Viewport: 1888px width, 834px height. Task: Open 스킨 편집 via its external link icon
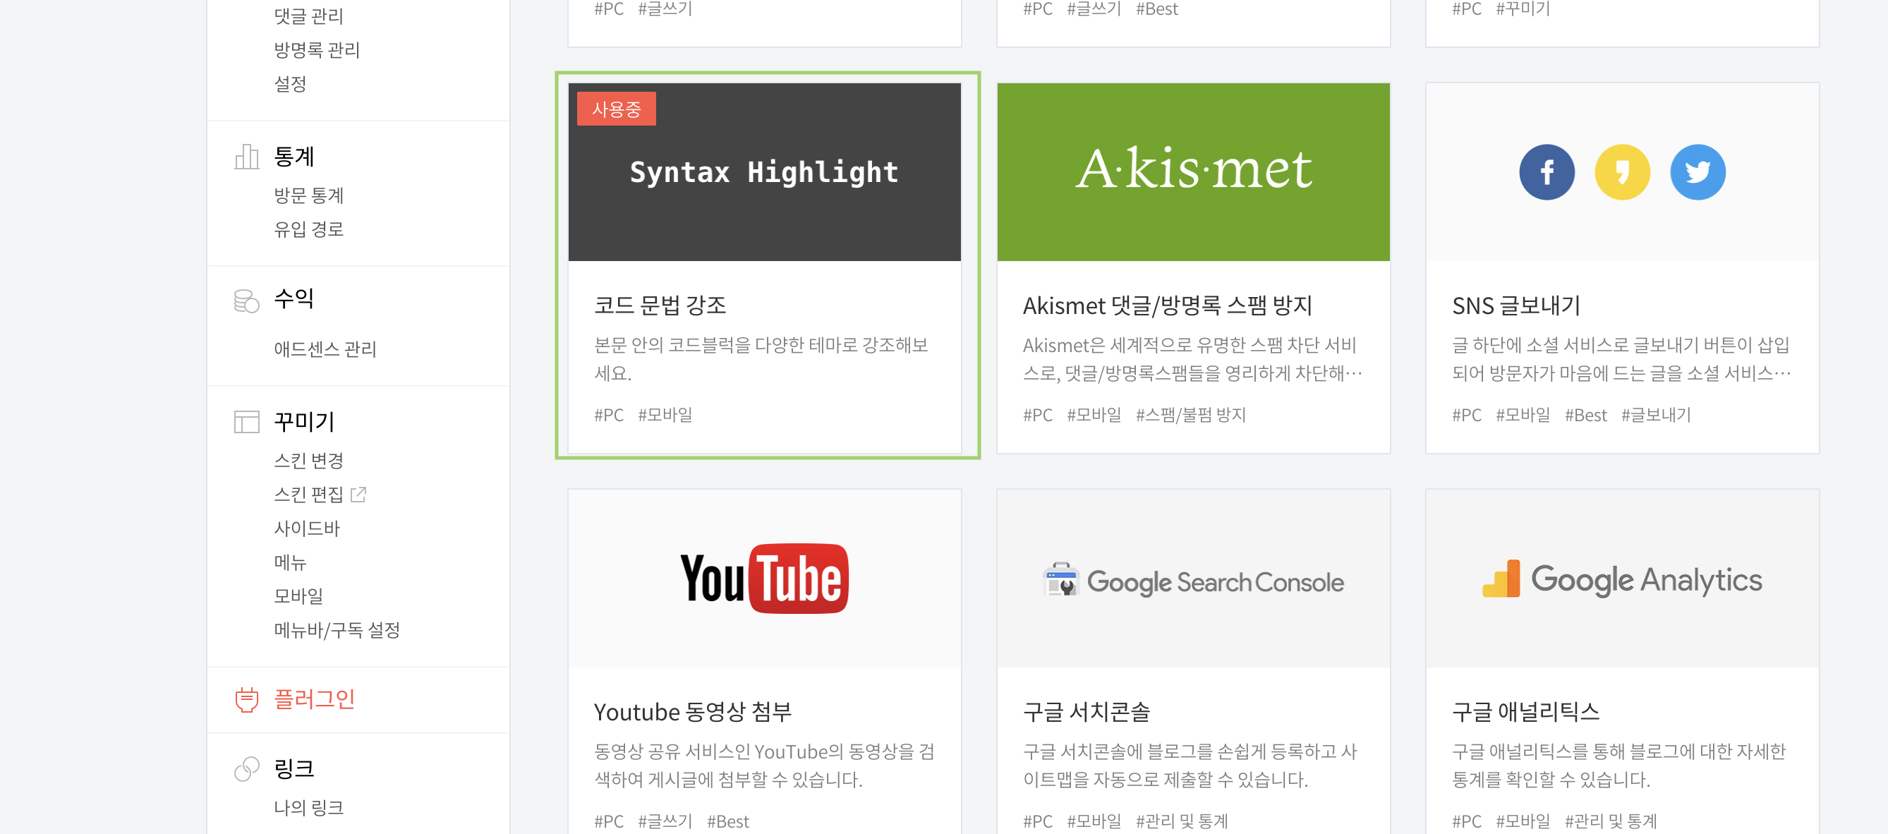[x=358, y=494]
